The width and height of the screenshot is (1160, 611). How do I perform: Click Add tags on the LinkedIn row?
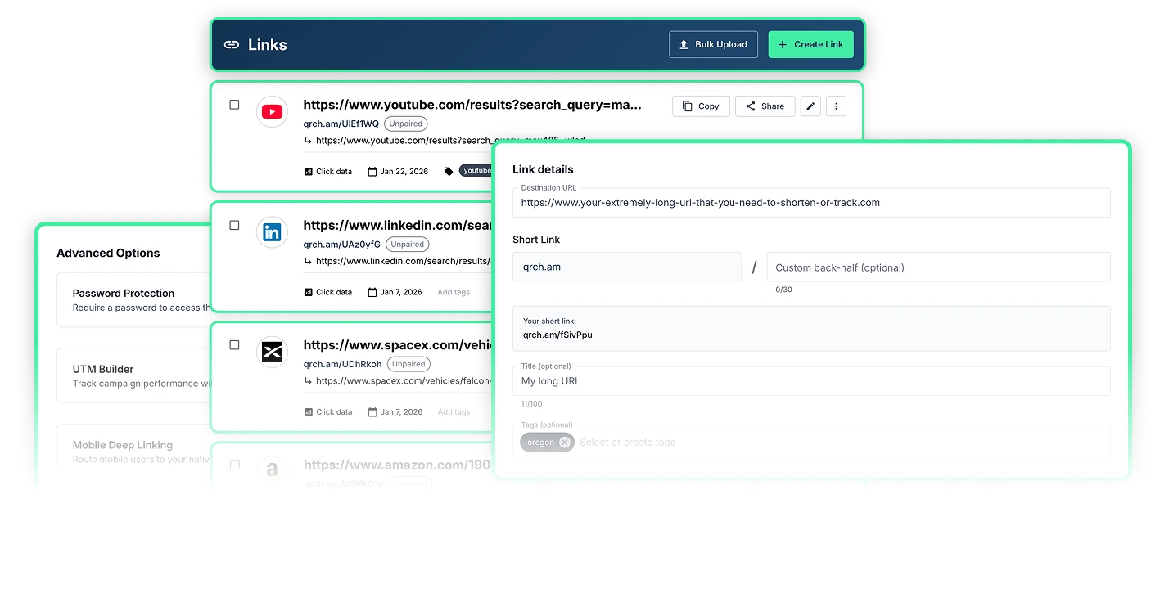(454, 292)
